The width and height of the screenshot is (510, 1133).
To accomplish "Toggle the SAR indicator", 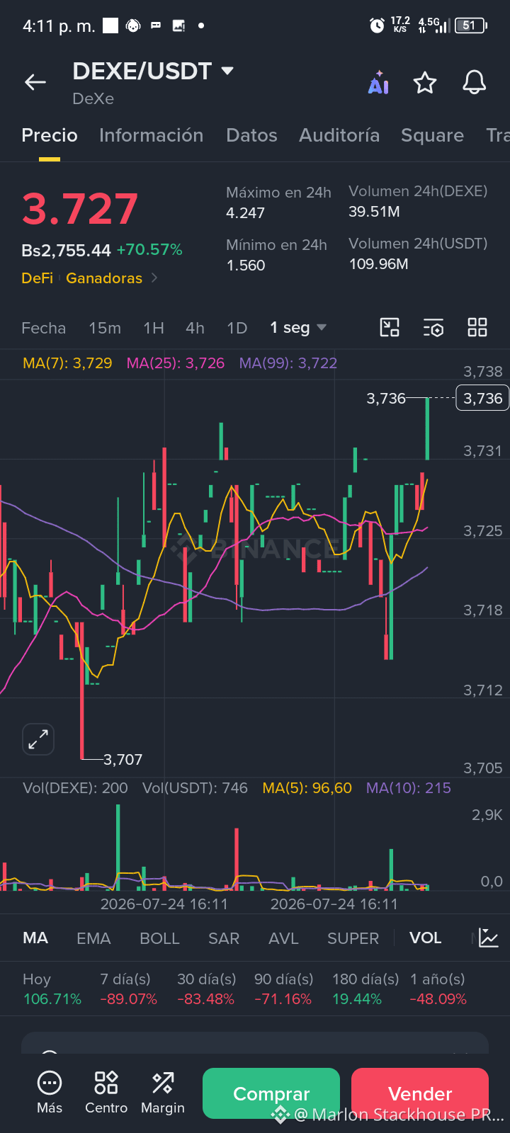I will 224,938.
